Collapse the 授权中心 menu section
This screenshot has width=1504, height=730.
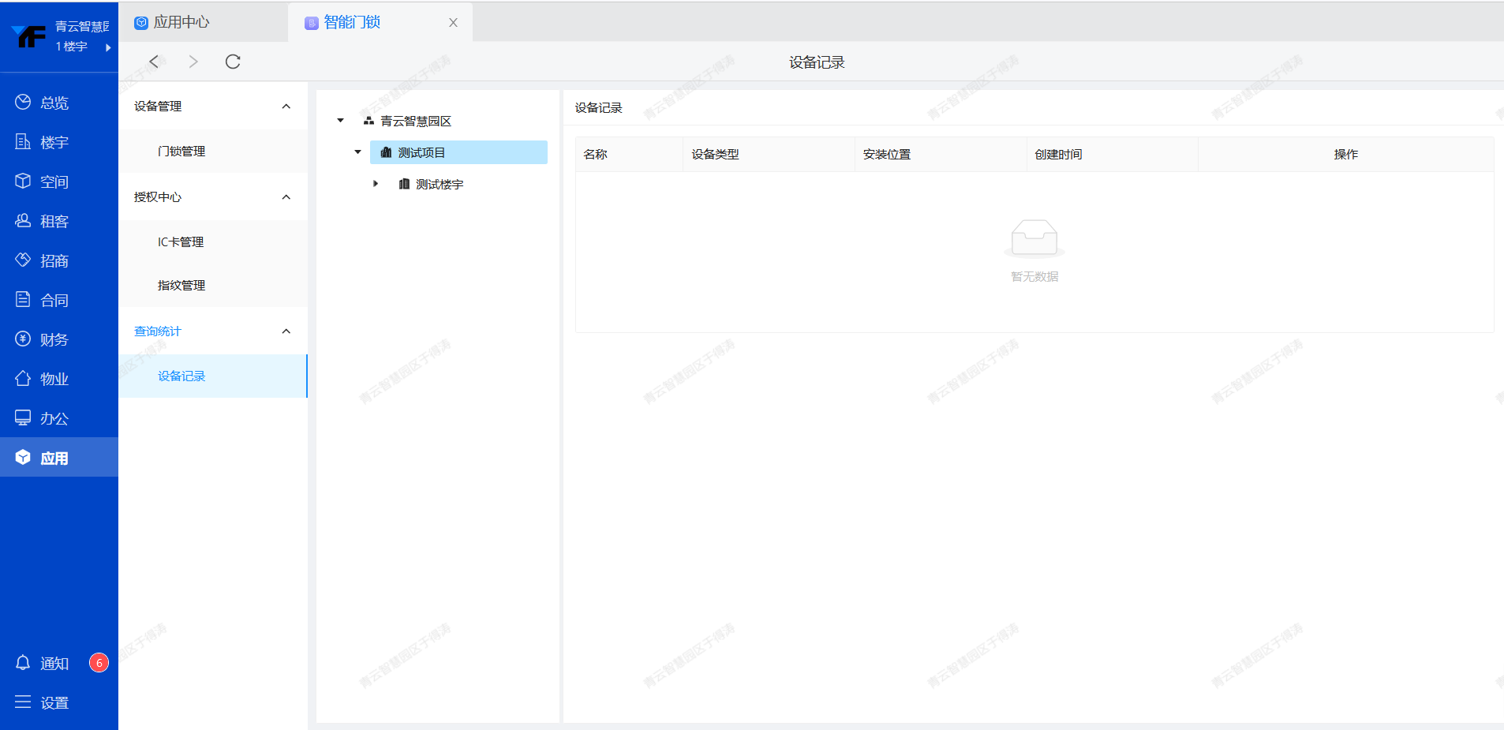click(x=286, y=197)
